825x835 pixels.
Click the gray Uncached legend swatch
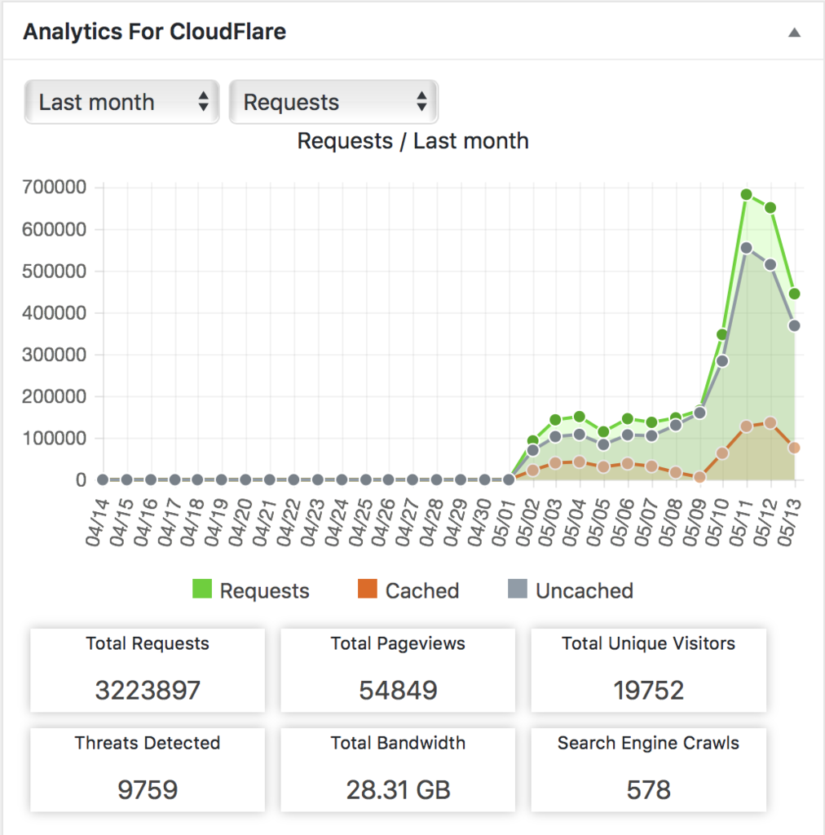[518, 589]
